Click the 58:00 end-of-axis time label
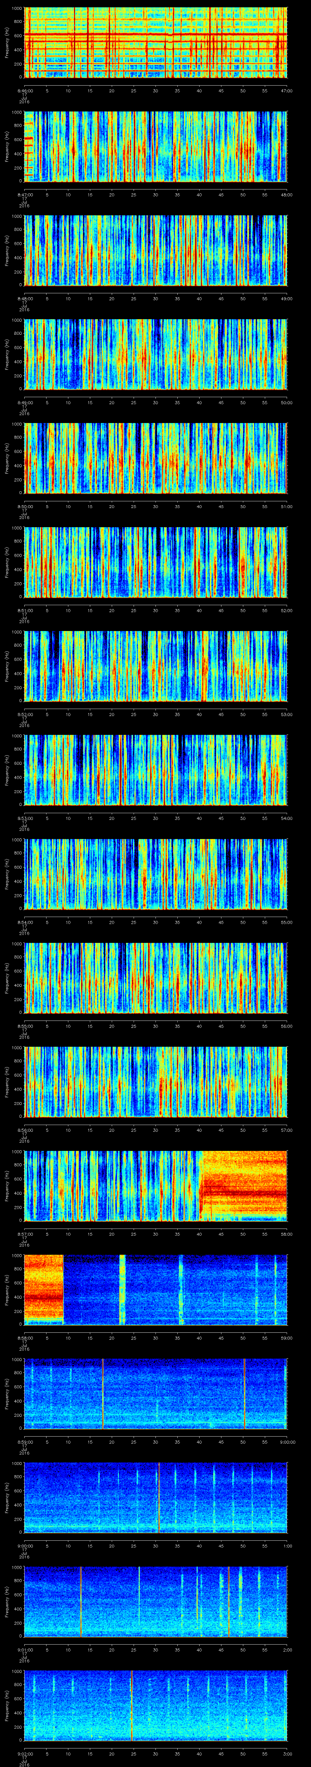Image resolution: width=311 pixels, height=1767 pixels. [286, 1234]
